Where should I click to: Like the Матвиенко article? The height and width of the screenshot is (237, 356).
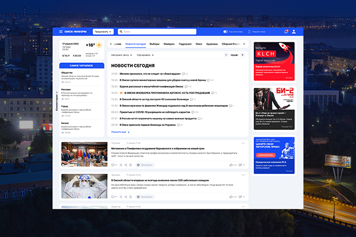coord(231,165)
